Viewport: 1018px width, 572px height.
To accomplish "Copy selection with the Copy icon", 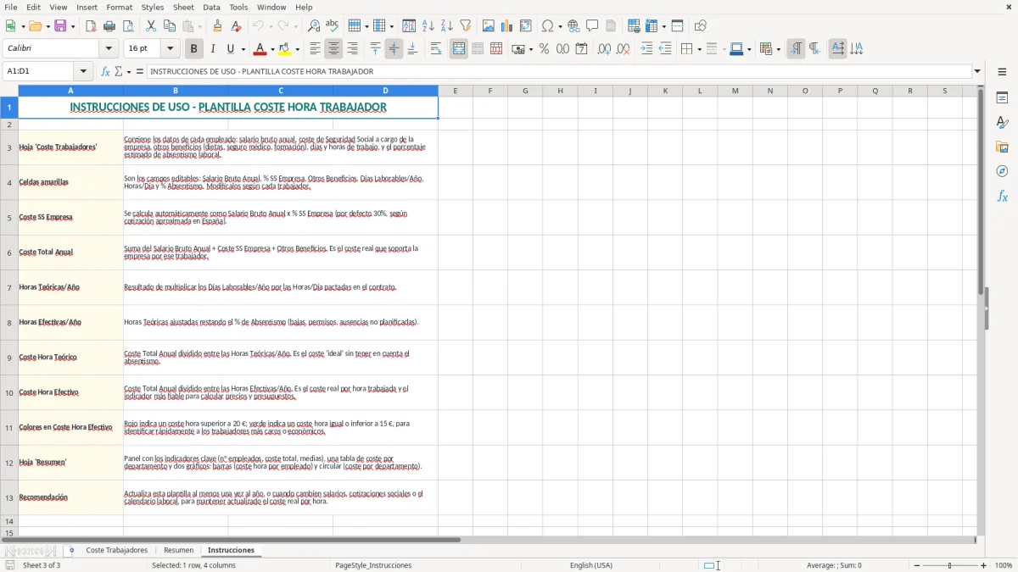I will 169,26.
